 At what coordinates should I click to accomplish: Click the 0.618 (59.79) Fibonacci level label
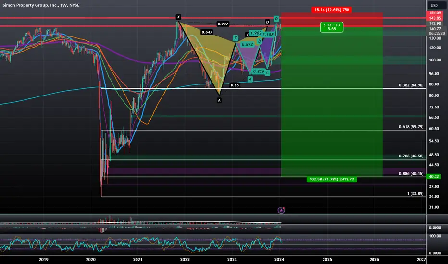click(x=411, y=127)
